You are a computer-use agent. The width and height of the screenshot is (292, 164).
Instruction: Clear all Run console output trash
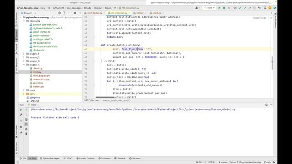pyautogui.click(x=26, y=133)
